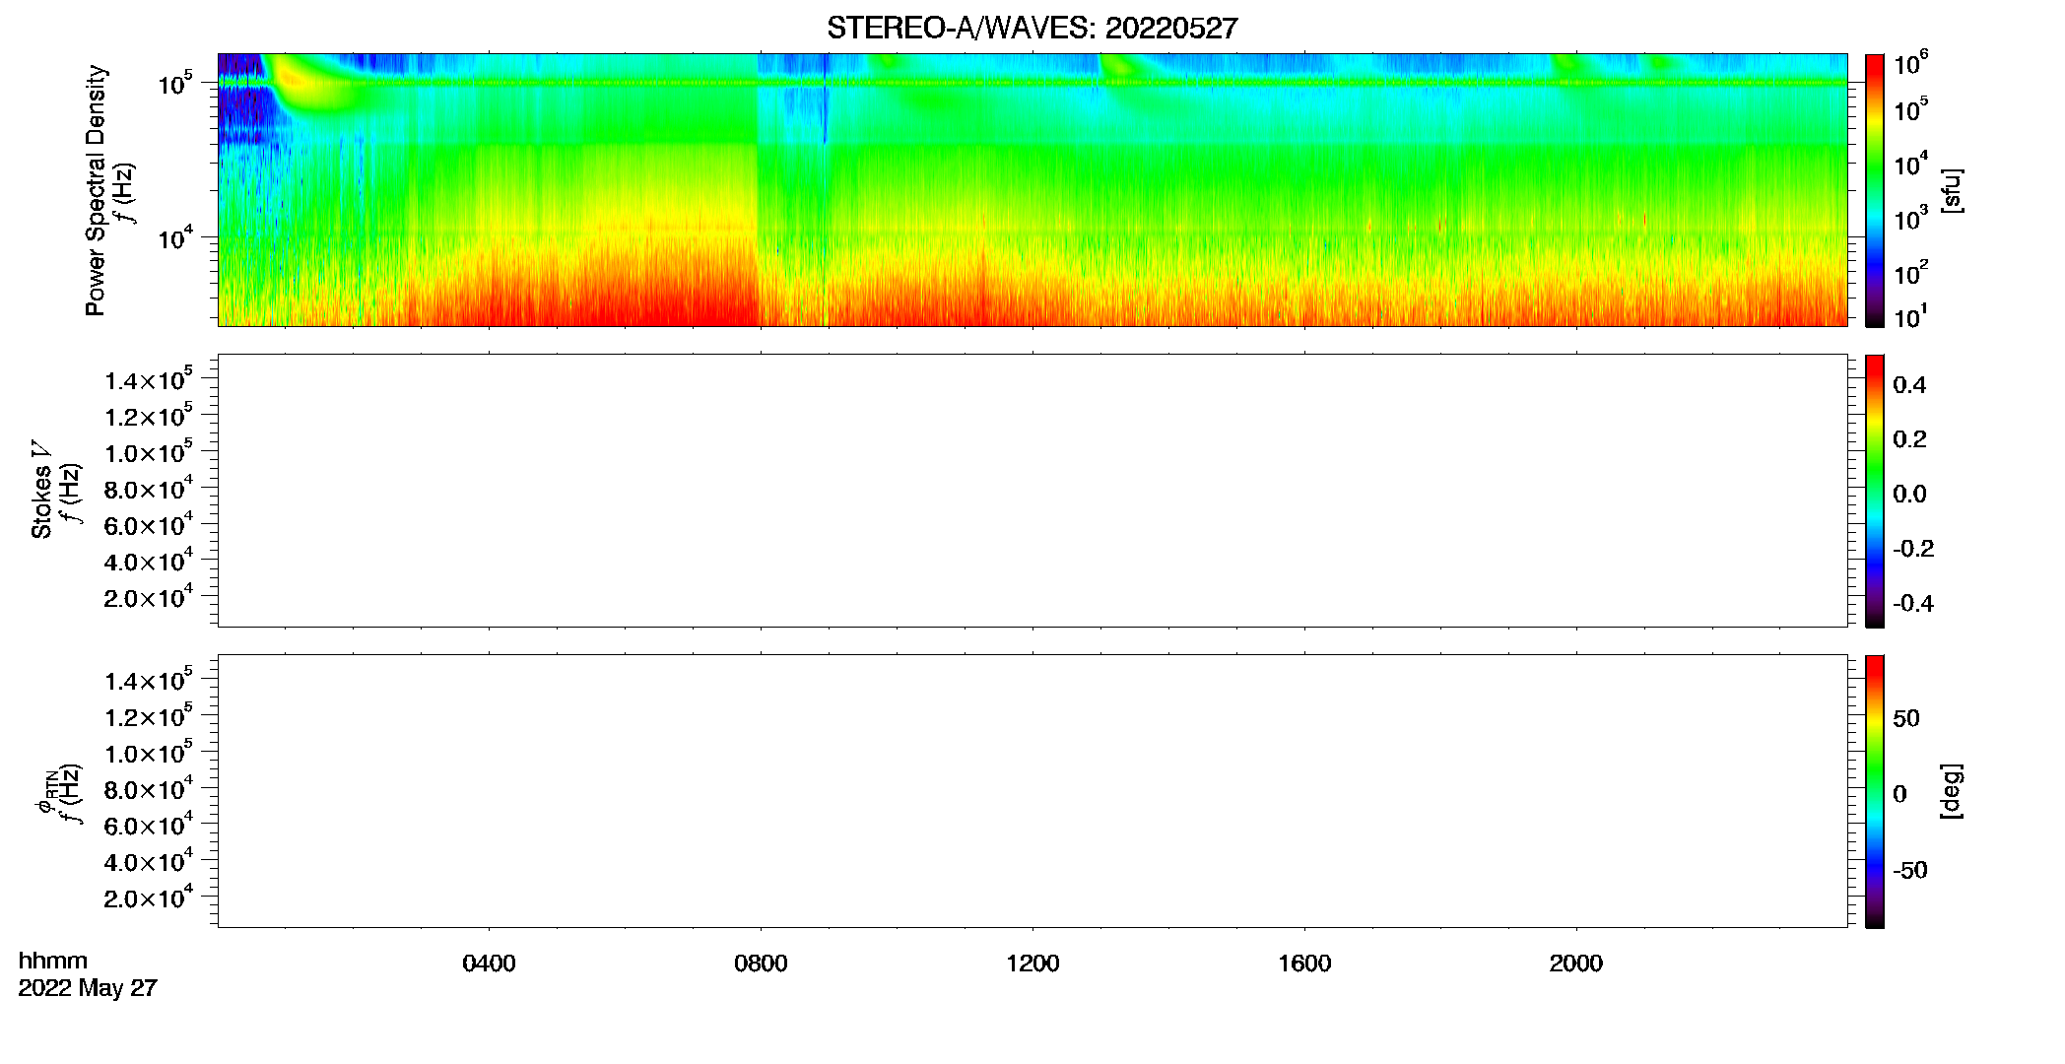Click the 0400 time axis label

point(489,964)
